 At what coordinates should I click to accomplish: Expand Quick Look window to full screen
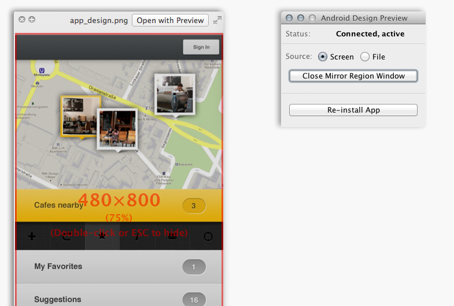click(x=217, y=20)
